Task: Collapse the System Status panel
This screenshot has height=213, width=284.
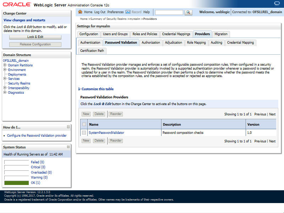Action: [68, 147]
